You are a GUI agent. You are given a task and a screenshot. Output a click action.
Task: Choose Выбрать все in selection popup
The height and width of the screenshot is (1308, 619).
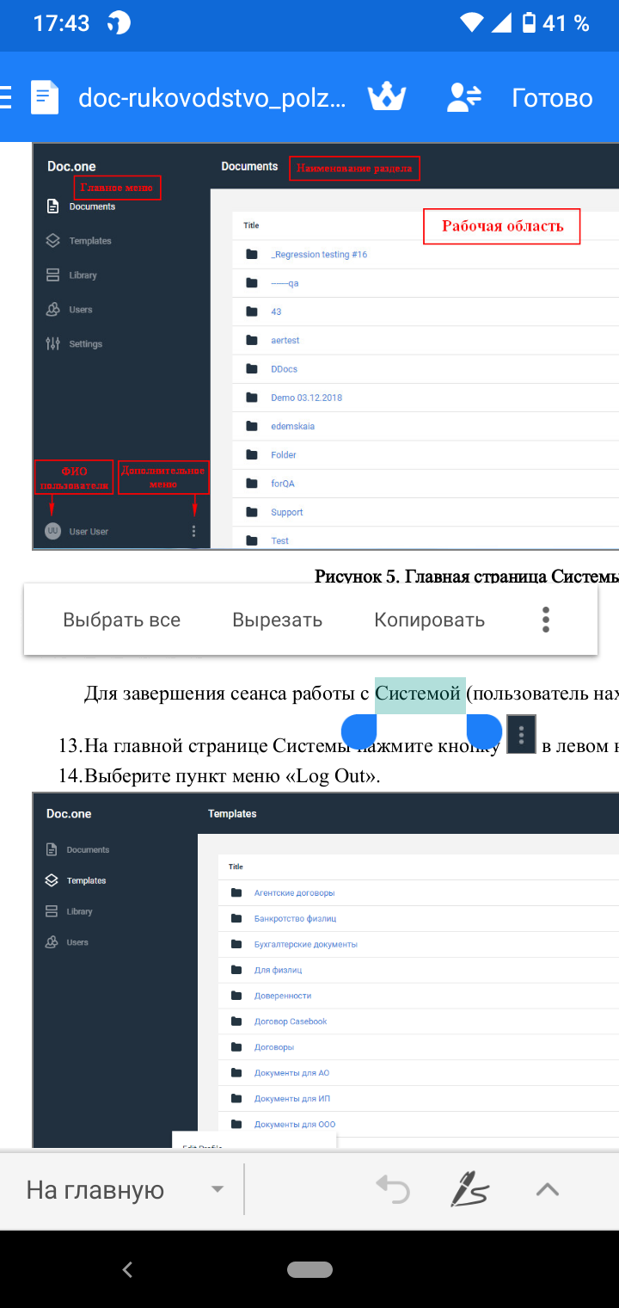(121, 620)
